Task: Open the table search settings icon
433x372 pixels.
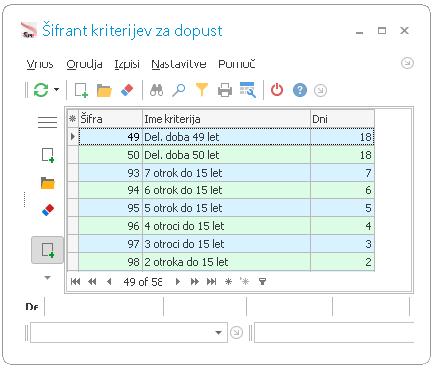Action: coord(248,90)
